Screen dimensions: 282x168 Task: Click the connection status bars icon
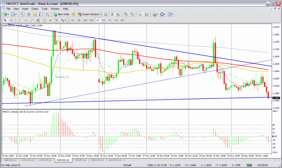coord(249,165)
